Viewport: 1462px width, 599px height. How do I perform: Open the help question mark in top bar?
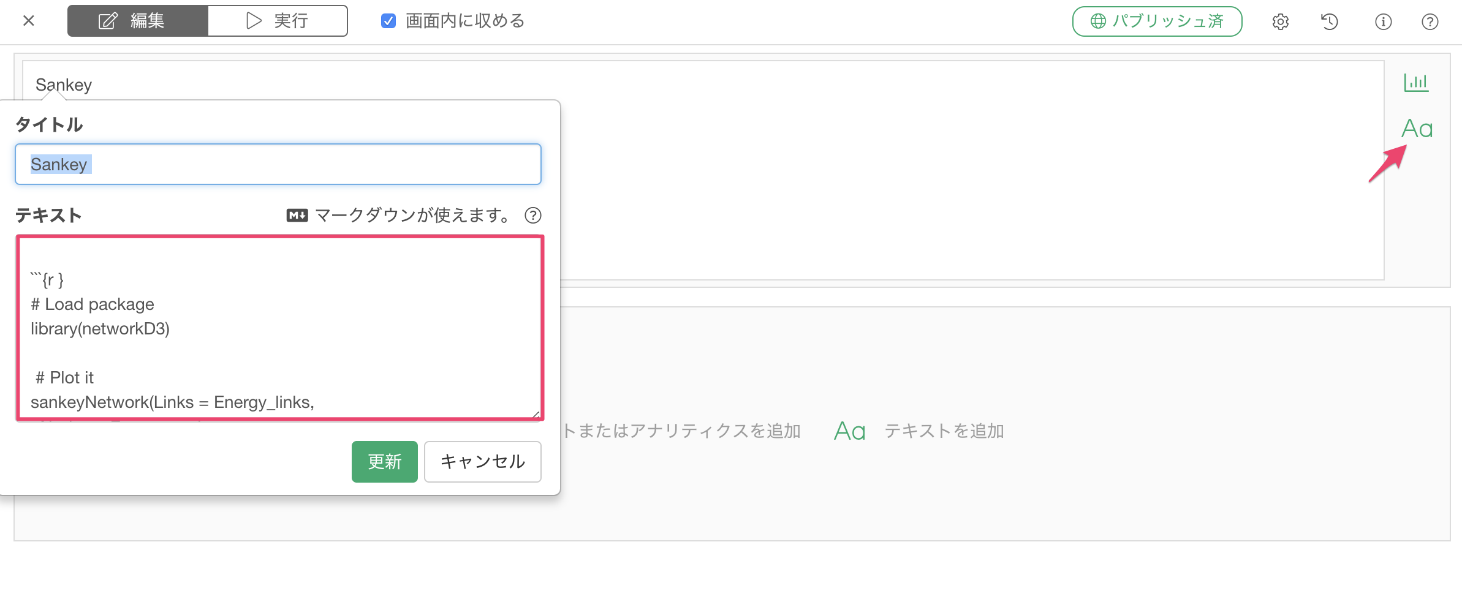tap(1430, 21)
